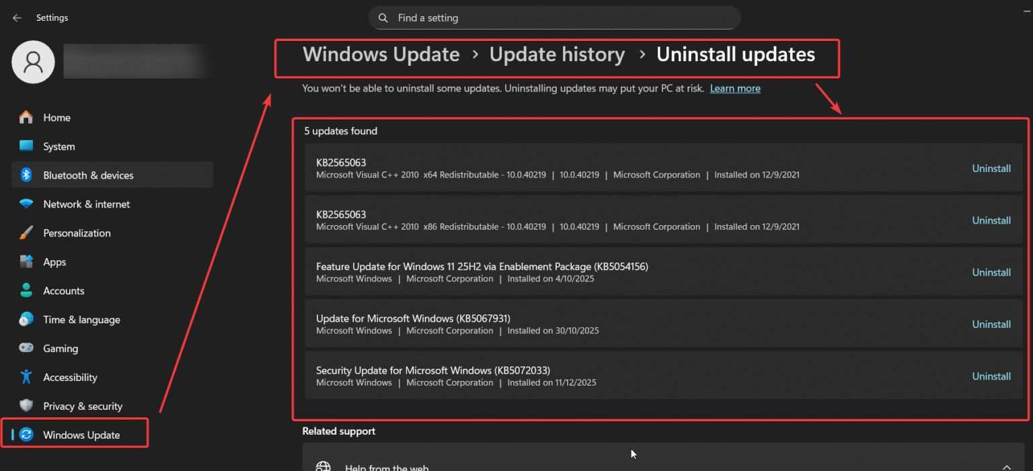Image resolution: width=1033 pixels, height=471 pixels.
Task: Click the user profile avatar
Action: pyautogui.click(x=33, y=61)
